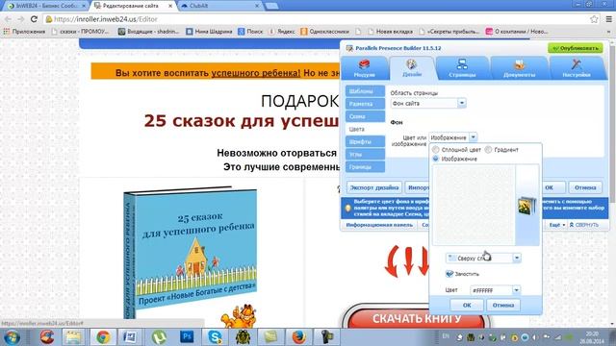Open Chrome from the taskbar
This screenshot has width=616, height=346.
click(103, 337)
